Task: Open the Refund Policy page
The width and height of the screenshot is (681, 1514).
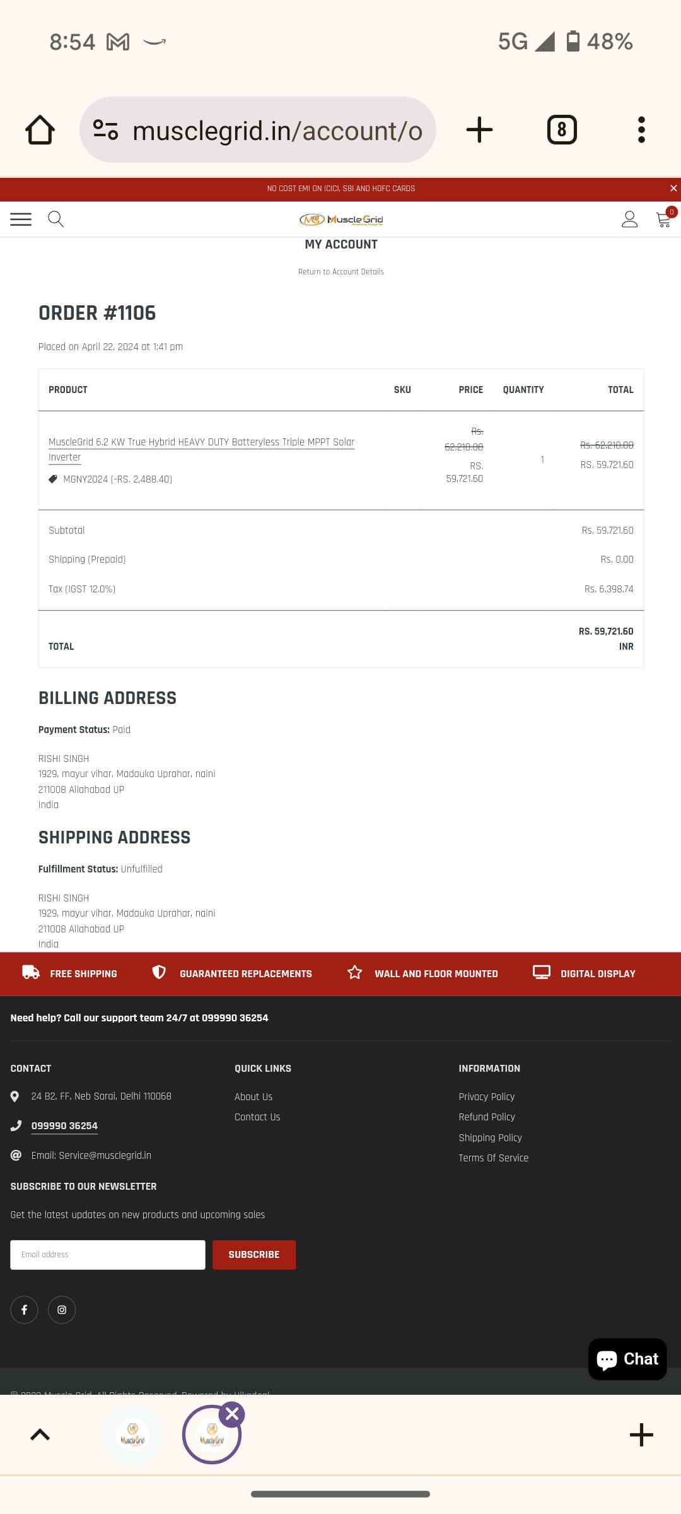Action: [487, 1117]
